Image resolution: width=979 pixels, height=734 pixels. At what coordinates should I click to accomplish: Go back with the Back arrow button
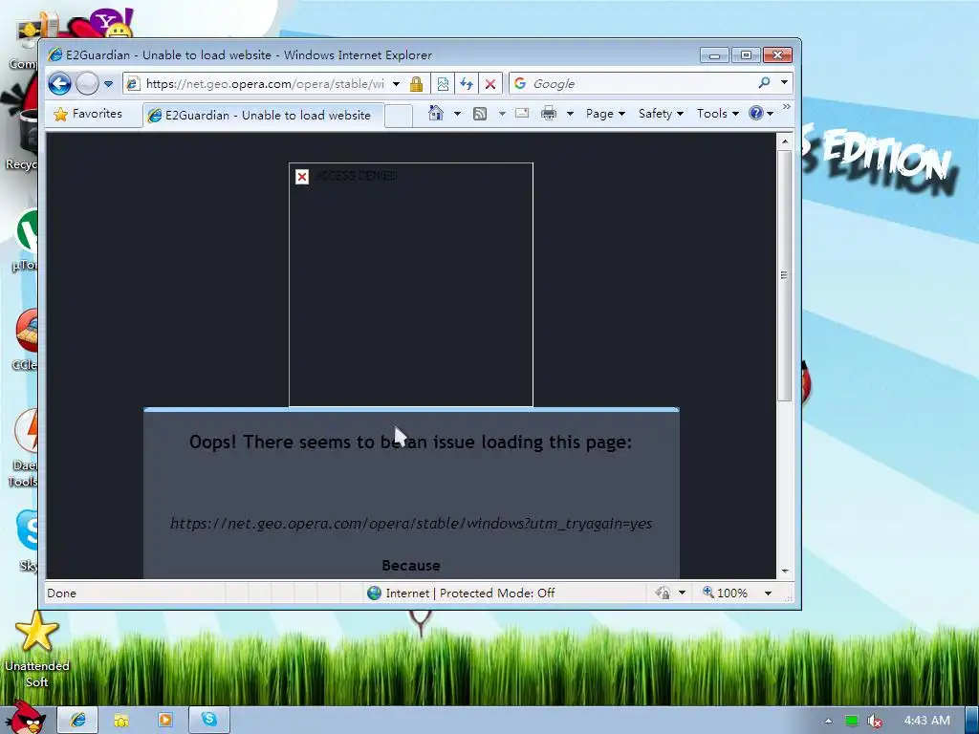tap(60, 83)
